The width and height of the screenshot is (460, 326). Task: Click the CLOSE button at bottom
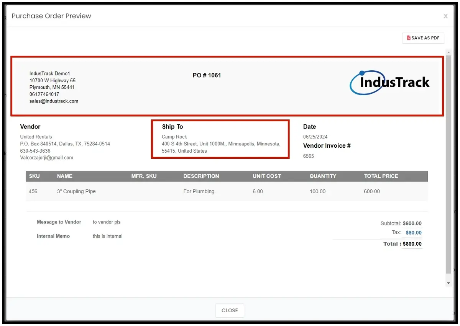pyautogui.click(x=230, y=310)
